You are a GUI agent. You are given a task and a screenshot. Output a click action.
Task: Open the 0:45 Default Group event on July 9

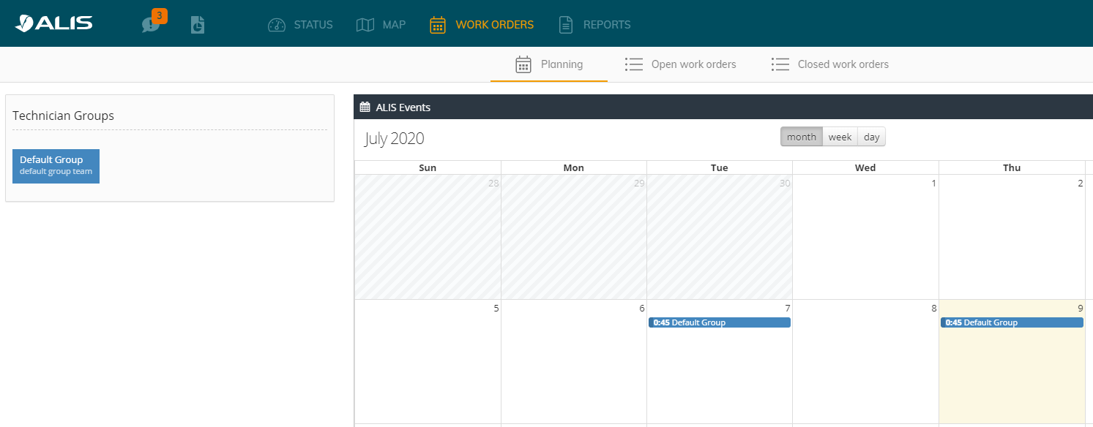1011,322
